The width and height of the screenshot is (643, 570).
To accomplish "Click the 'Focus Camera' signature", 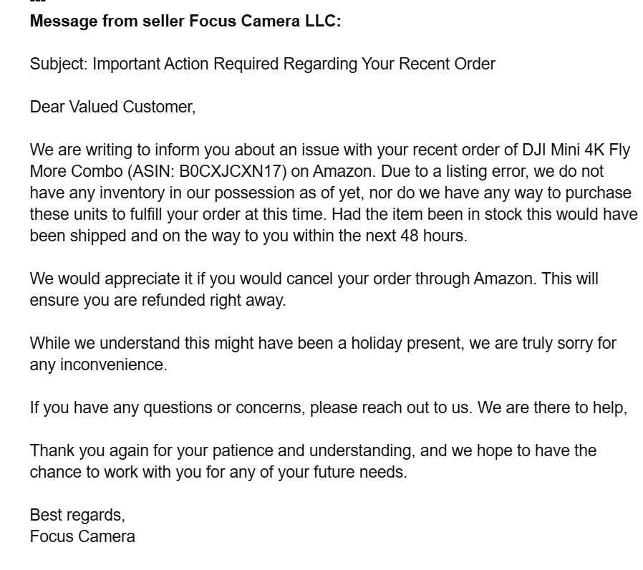I will tap(82, 536).
